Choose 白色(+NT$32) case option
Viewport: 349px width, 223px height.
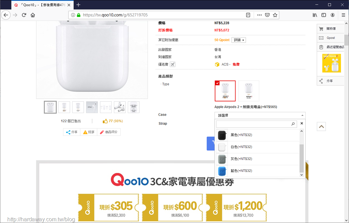258,147
